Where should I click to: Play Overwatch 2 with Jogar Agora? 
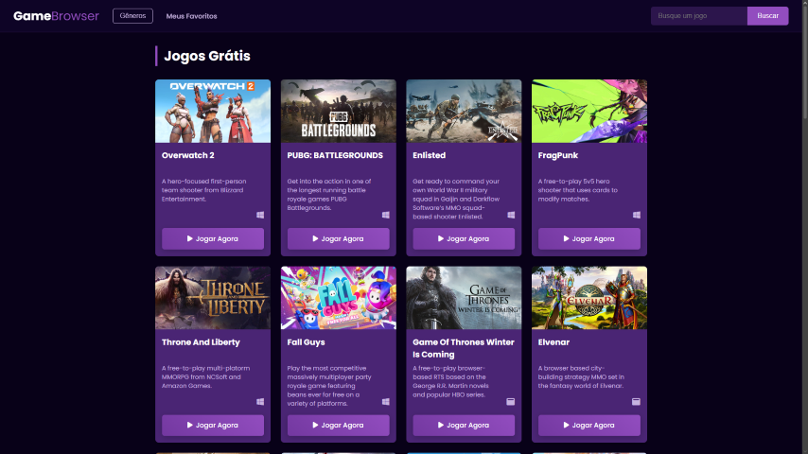[213, 238]
